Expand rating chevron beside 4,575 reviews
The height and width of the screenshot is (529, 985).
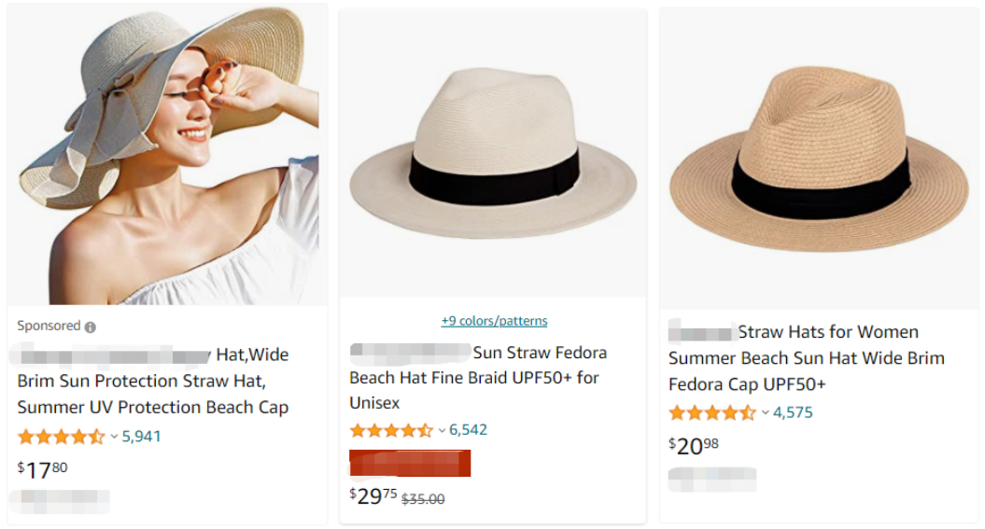766,413
